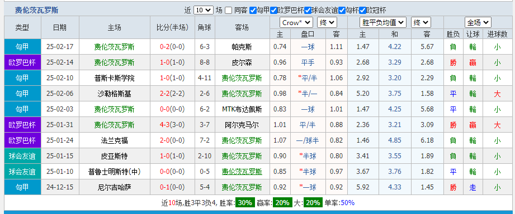The width and height of the screenshot is (515, 214).
Task: Click 欧罗巴杯 label on 25-02-14 row
Action: point(23,62)
